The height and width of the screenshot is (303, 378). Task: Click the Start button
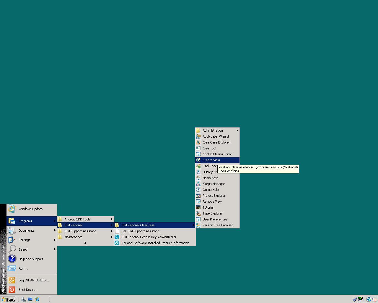pos(8,299)
